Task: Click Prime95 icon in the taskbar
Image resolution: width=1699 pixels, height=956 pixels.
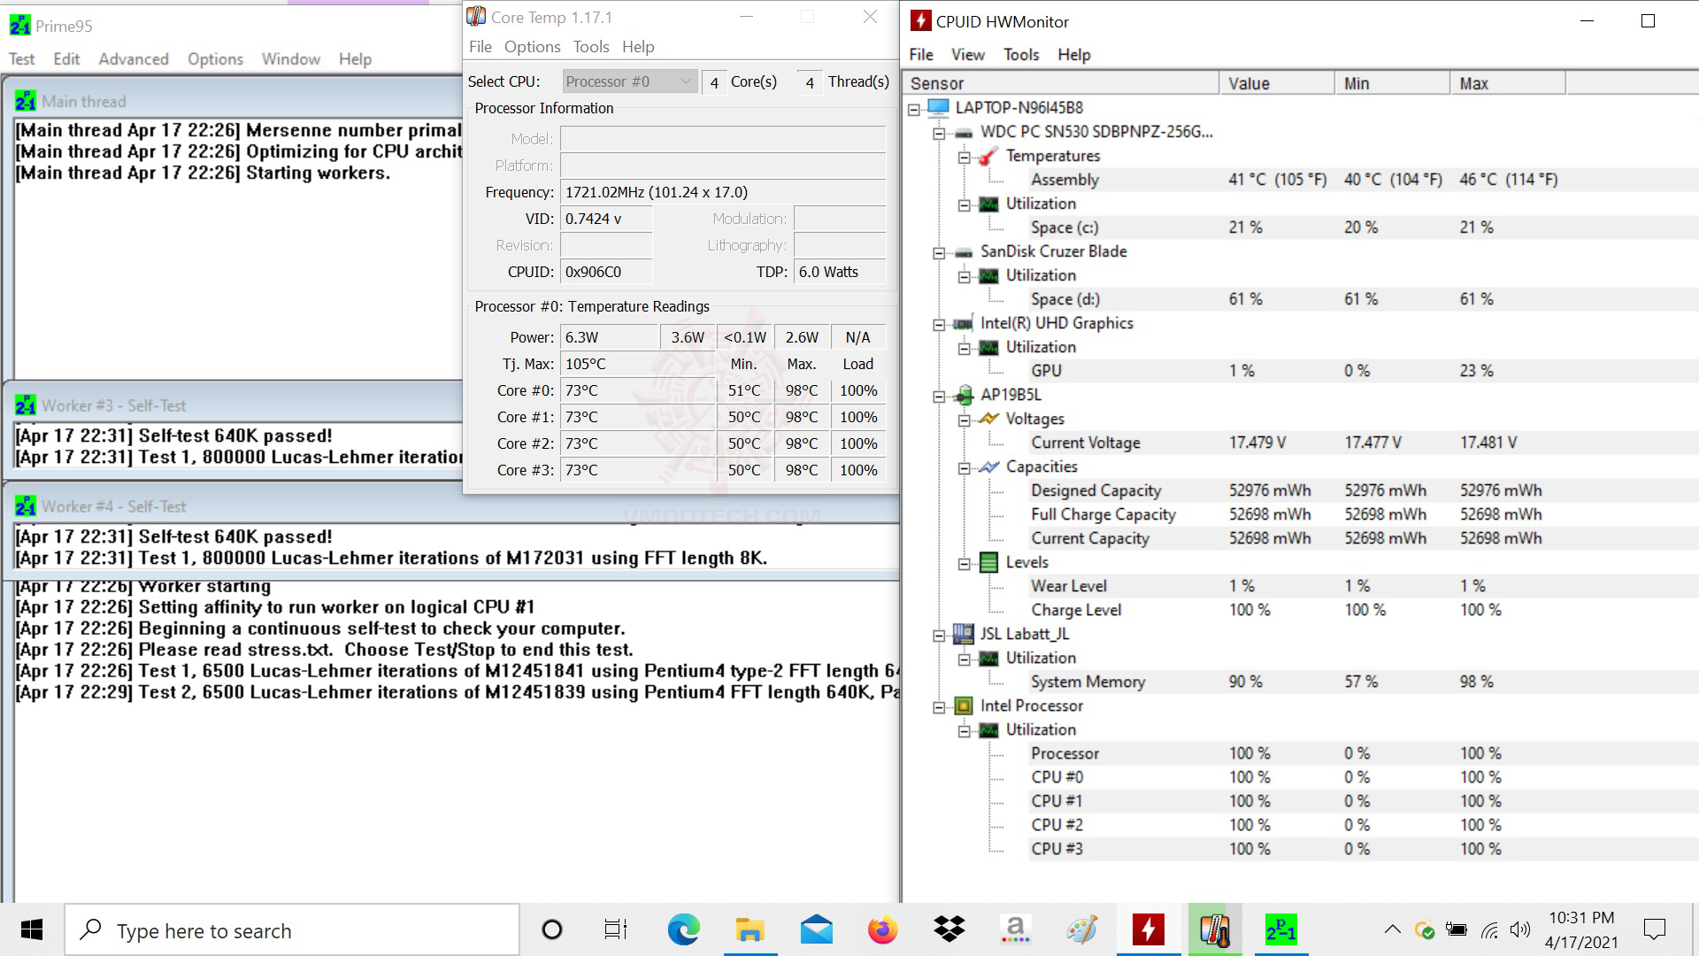Action: (1280, 929)
